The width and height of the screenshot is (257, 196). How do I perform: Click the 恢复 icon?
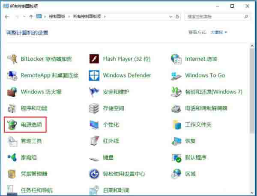point(176,141)
